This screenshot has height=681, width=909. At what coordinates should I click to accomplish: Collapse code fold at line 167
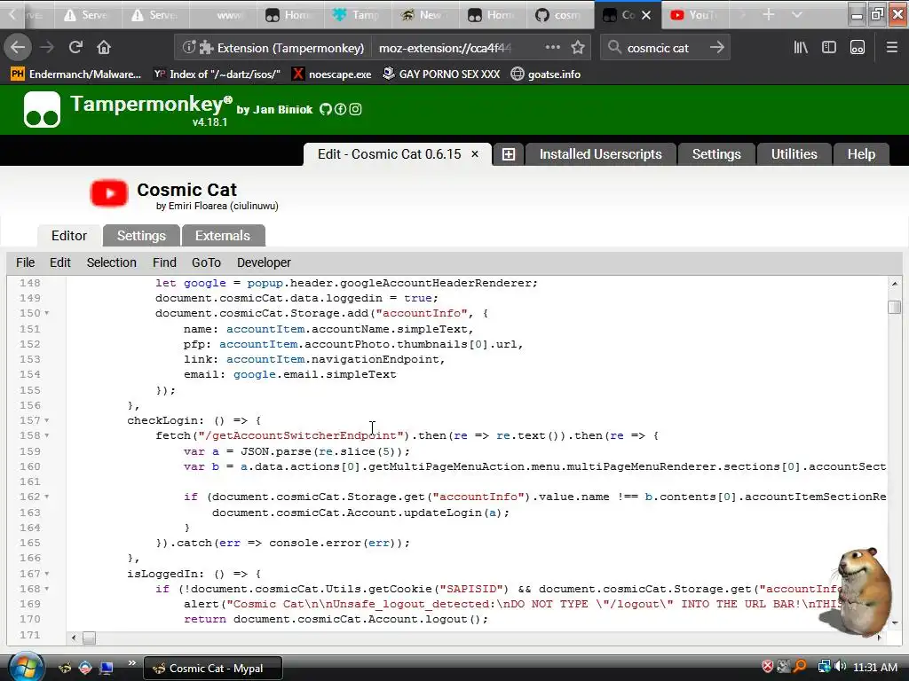coord(47,574)
